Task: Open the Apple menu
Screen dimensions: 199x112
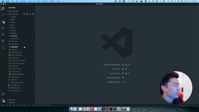Action: coord(3,1)
